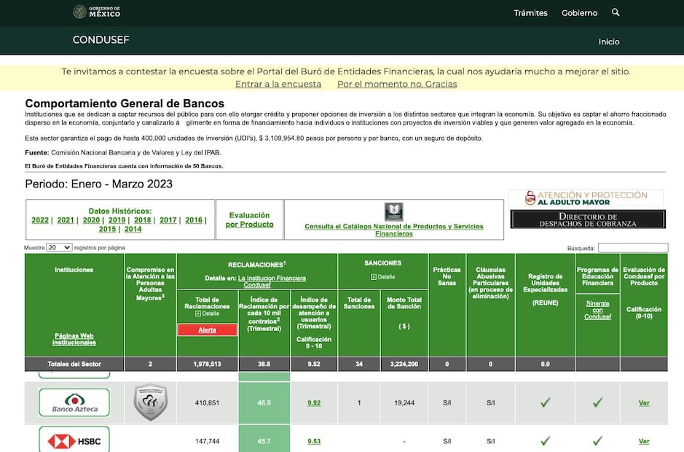
Task: Expand Detalle under Total de Reclamaciones
Action: click(x=207, y=313)
